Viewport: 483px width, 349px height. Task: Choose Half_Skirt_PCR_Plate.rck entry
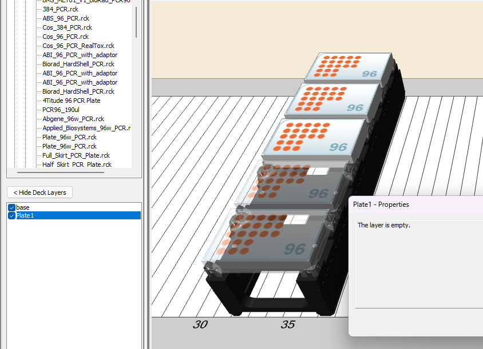77,165
